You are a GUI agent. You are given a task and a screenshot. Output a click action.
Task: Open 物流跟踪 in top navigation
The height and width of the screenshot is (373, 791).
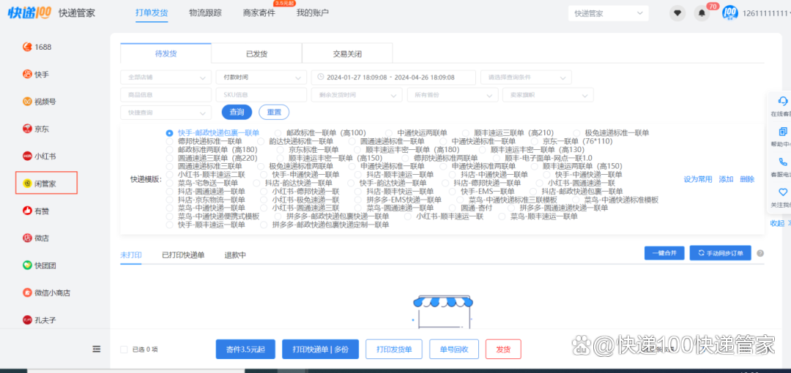pos(205,12)
